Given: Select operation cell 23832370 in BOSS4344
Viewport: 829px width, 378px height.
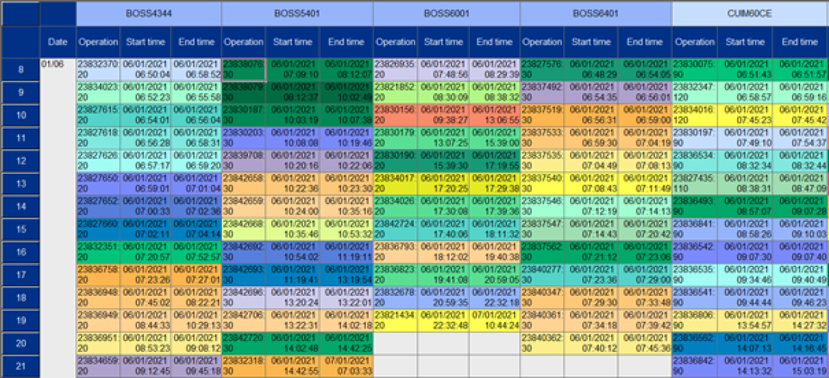Looking at the screenshot, I should click(x=98, y=69).
